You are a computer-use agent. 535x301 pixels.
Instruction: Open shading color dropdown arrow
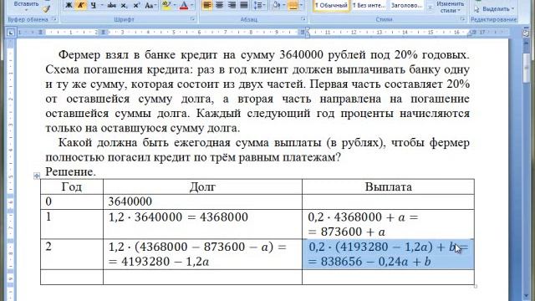click(x=284, y=5)
